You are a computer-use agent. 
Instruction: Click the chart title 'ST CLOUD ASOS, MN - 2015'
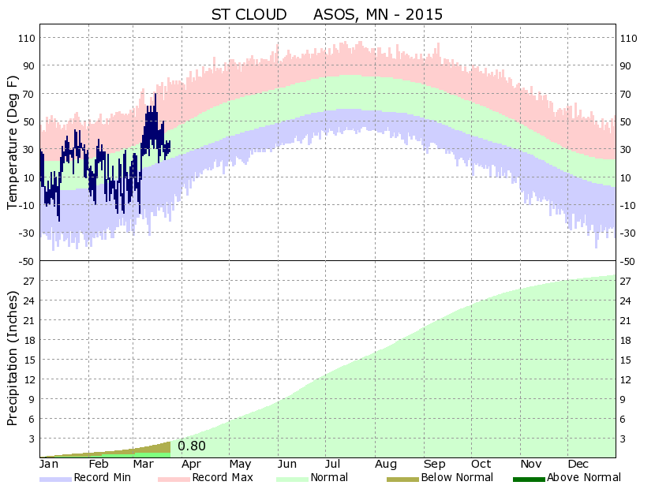tap(327, 15)
